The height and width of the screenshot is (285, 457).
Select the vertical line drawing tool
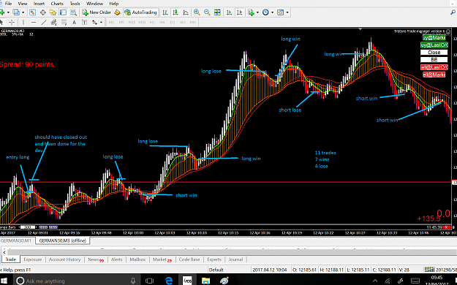pos(23,22)
